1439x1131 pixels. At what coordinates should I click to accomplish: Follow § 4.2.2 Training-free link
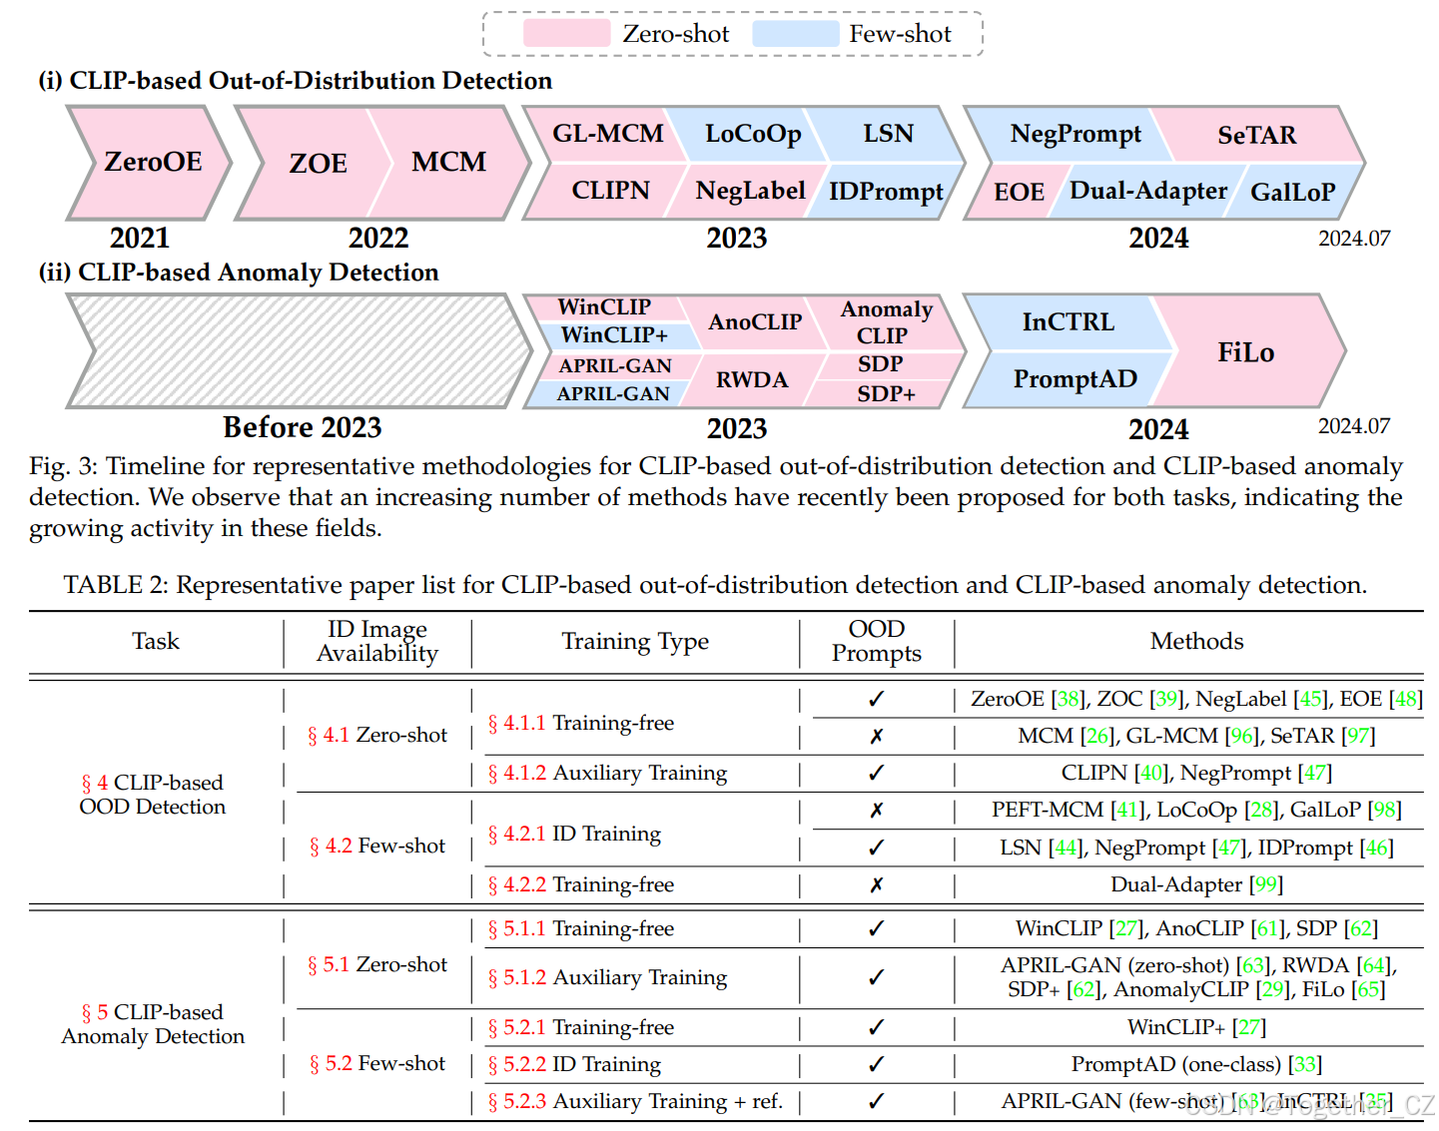(581, 884)
